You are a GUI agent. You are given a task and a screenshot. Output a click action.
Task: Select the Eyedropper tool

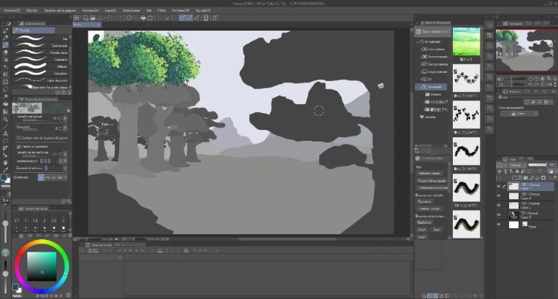coord(5,171)
